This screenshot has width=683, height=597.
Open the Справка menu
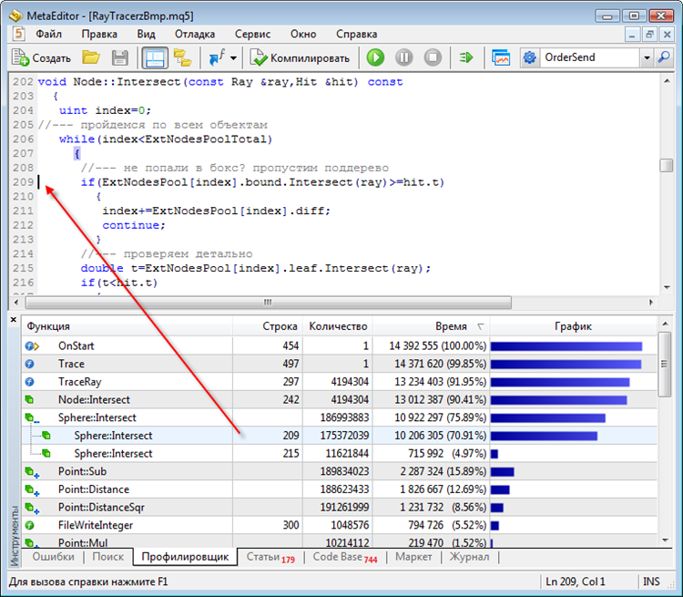click(356, 34)
